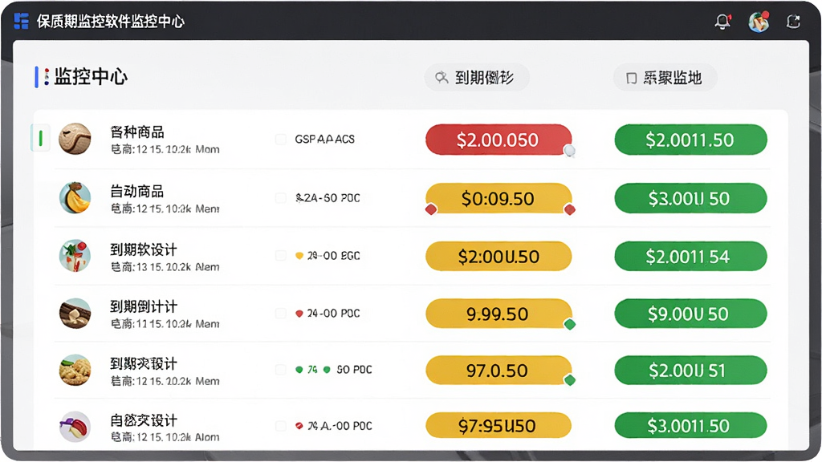Select the 各种商品 product name
Screen dimensions: 822x462
136,132
